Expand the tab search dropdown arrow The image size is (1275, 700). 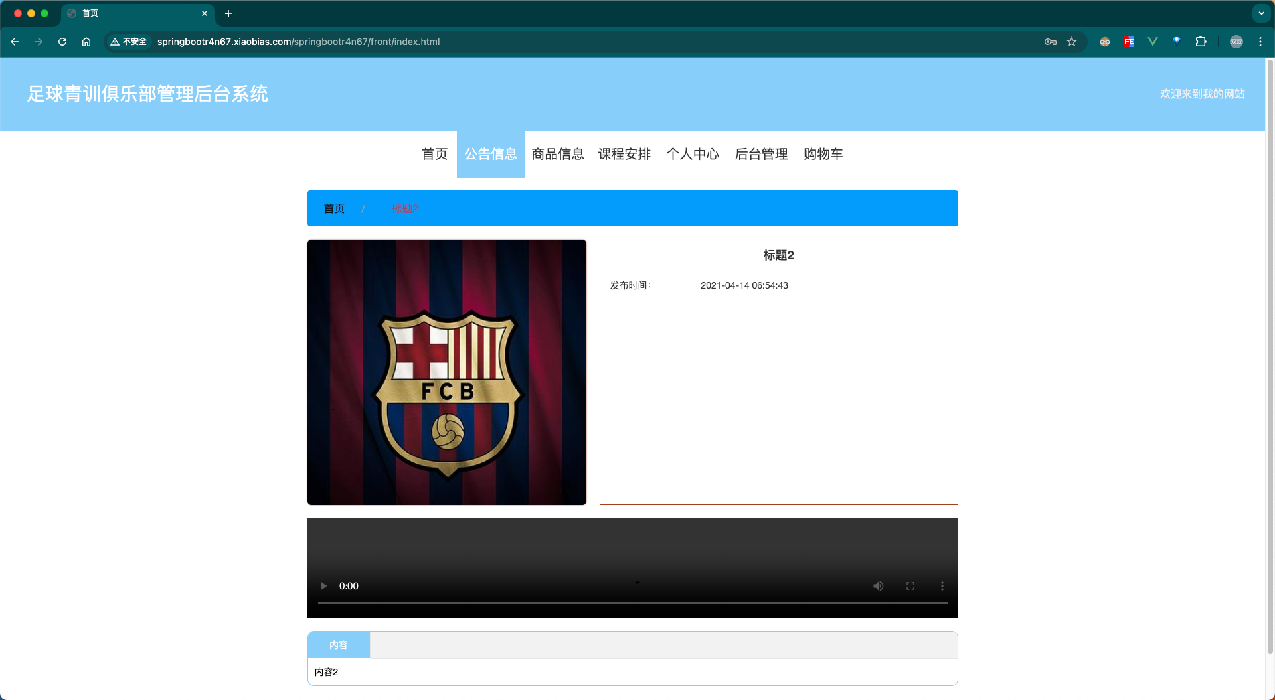(1262, 13)
